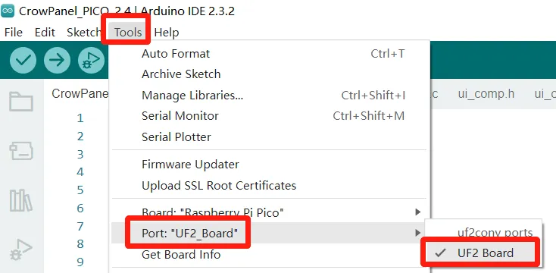The image size is (556, 273).
Task: Open the Boards Manager sidebar icon
Action: tap(21, 151)
